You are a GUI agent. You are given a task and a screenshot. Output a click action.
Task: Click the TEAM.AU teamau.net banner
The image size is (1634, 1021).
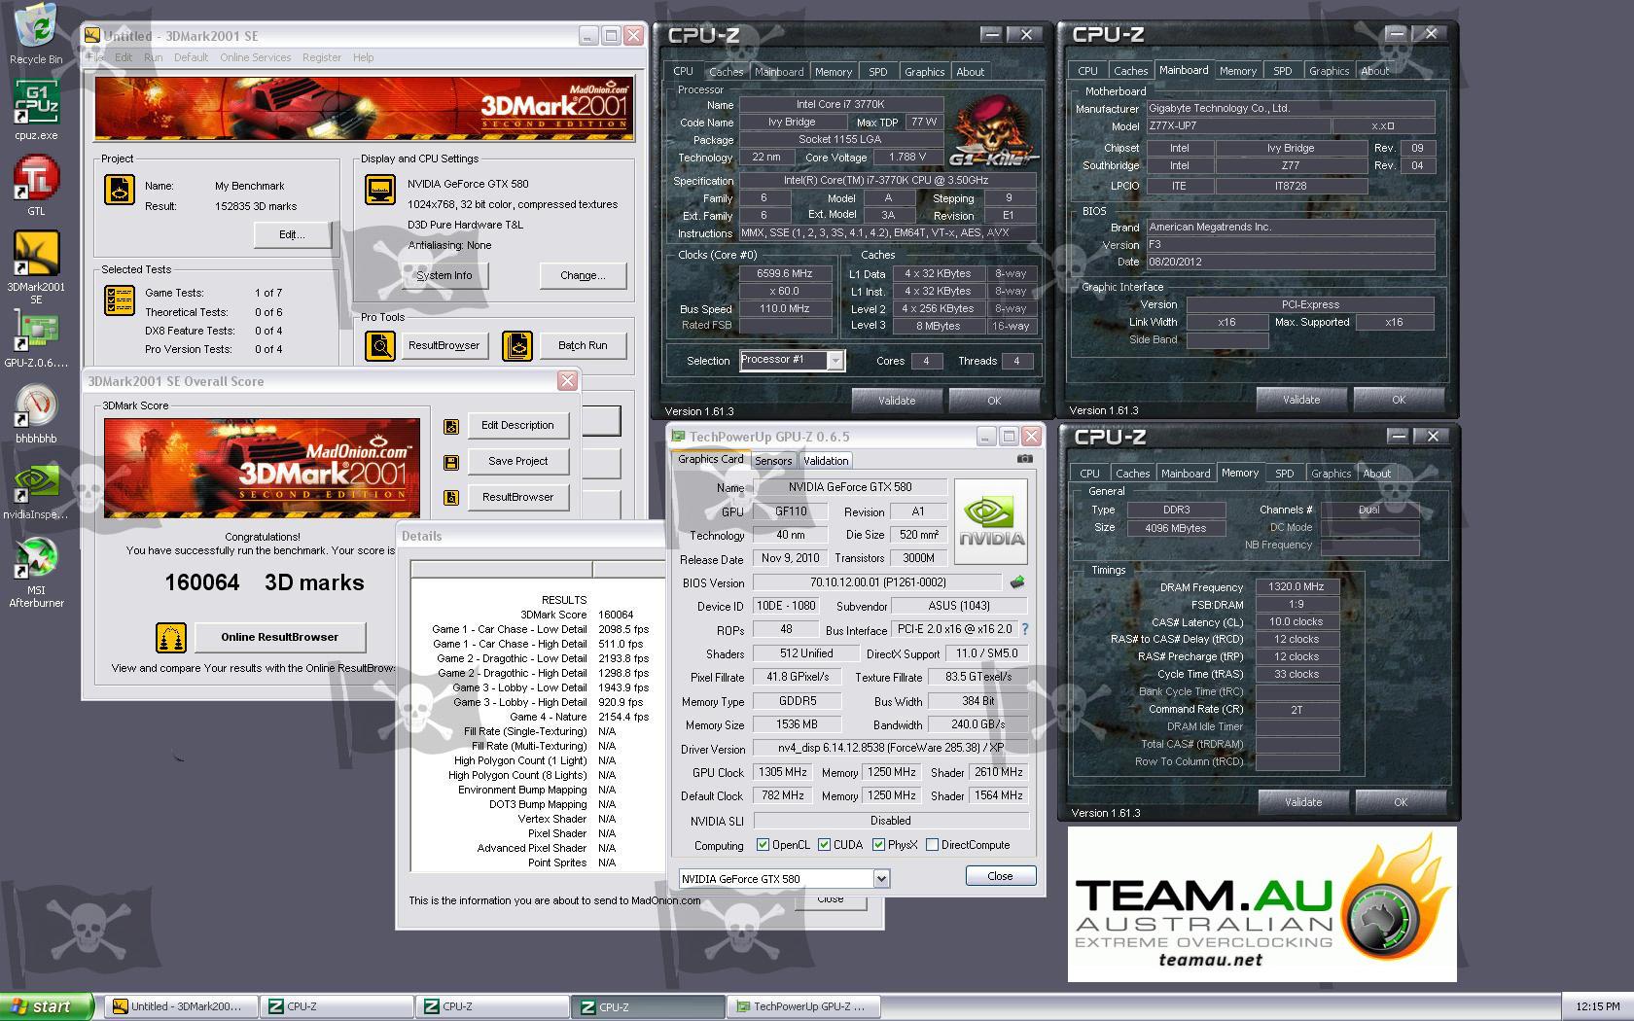[1262, 904]
